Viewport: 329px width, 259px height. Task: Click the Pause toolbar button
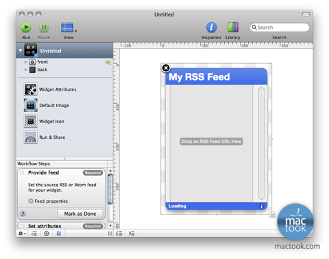click(44, 27)
